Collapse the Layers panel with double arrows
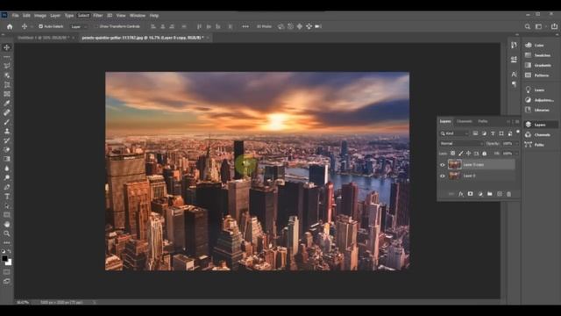561x316 pixels. tap(508, 121)
